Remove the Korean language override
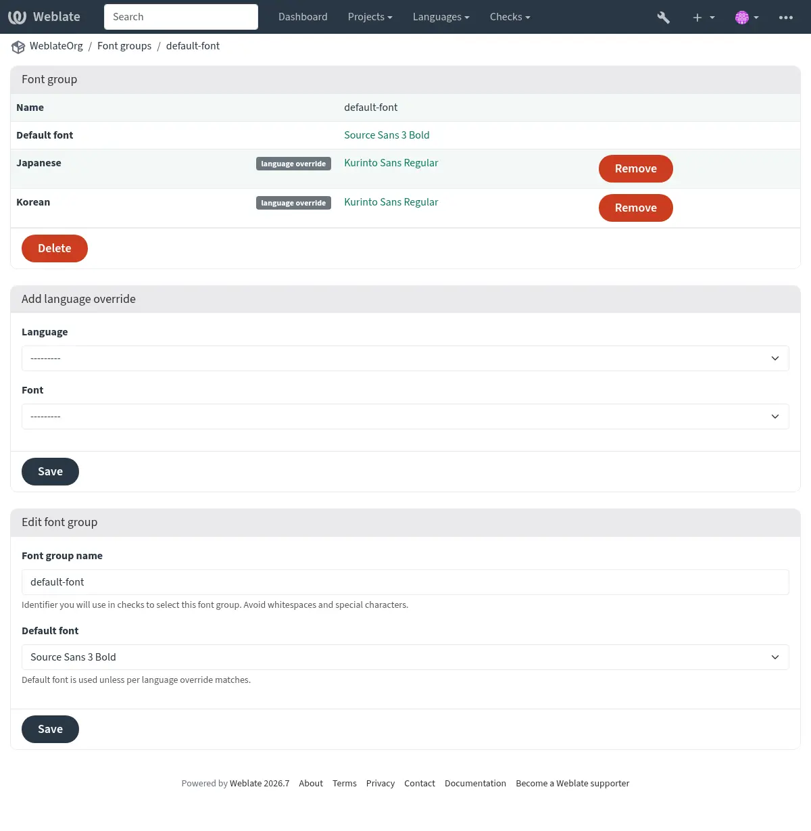 coord(635,208)
